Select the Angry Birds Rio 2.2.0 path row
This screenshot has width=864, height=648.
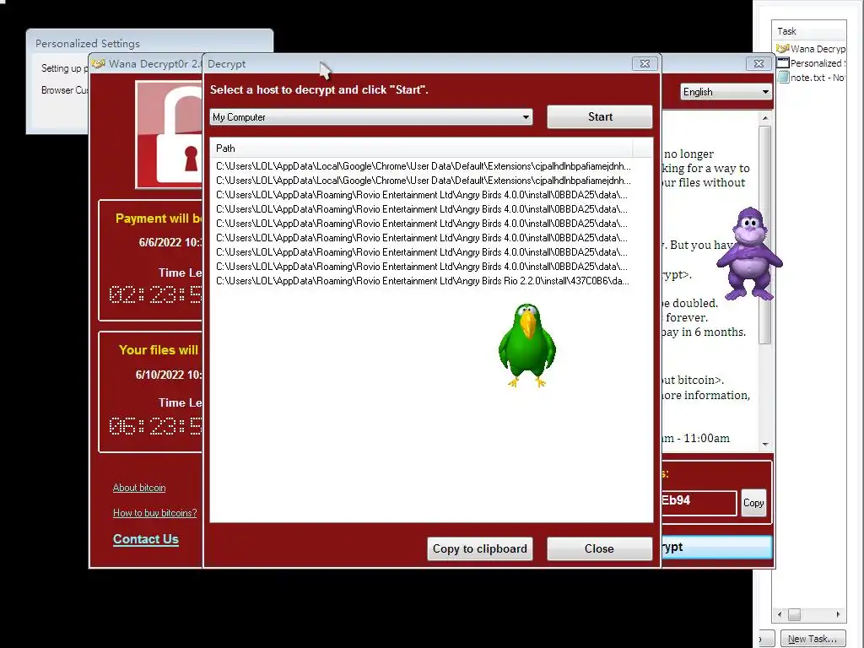point(422,280)
